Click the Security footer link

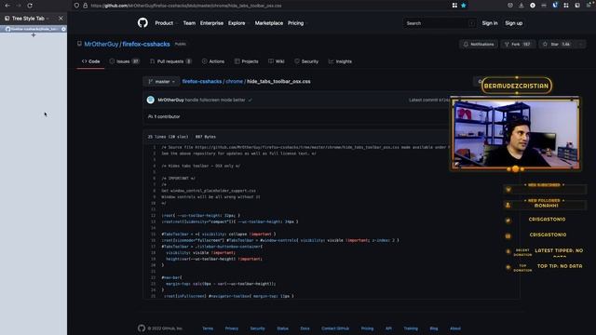click(257, 328)
